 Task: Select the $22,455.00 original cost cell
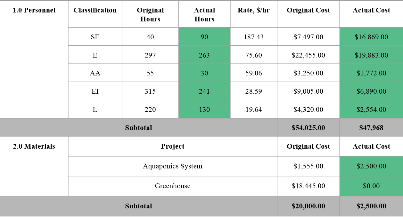(308, 55)
